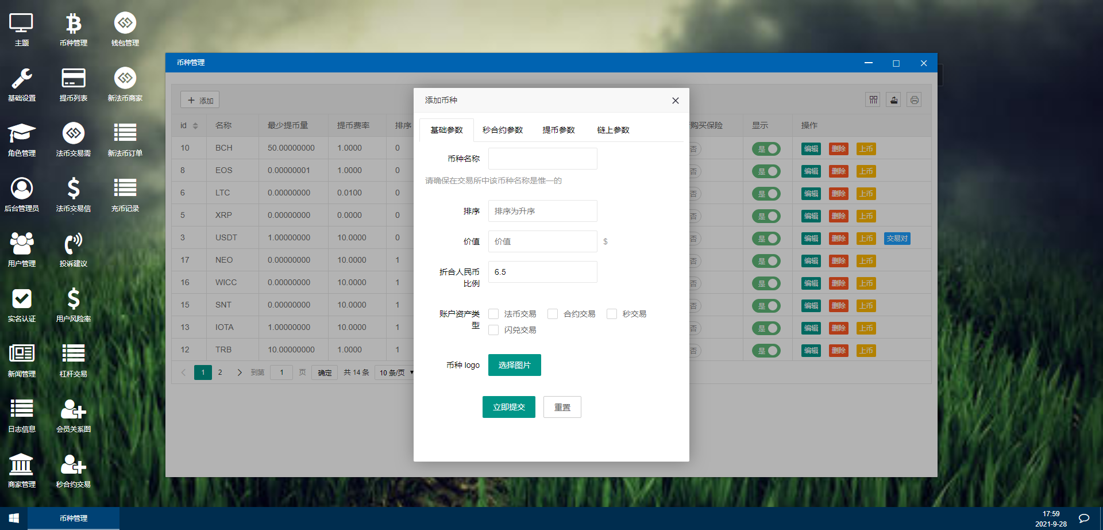Screen dimensions: 1103x530
Task: Open the 基础设置 wrench icon
Action: tap(22, 79)
